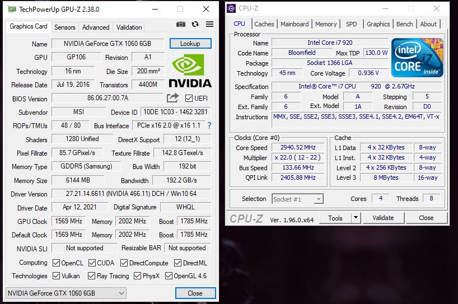Click the NVIDIA logo in GPU-Z

[190, 71]
